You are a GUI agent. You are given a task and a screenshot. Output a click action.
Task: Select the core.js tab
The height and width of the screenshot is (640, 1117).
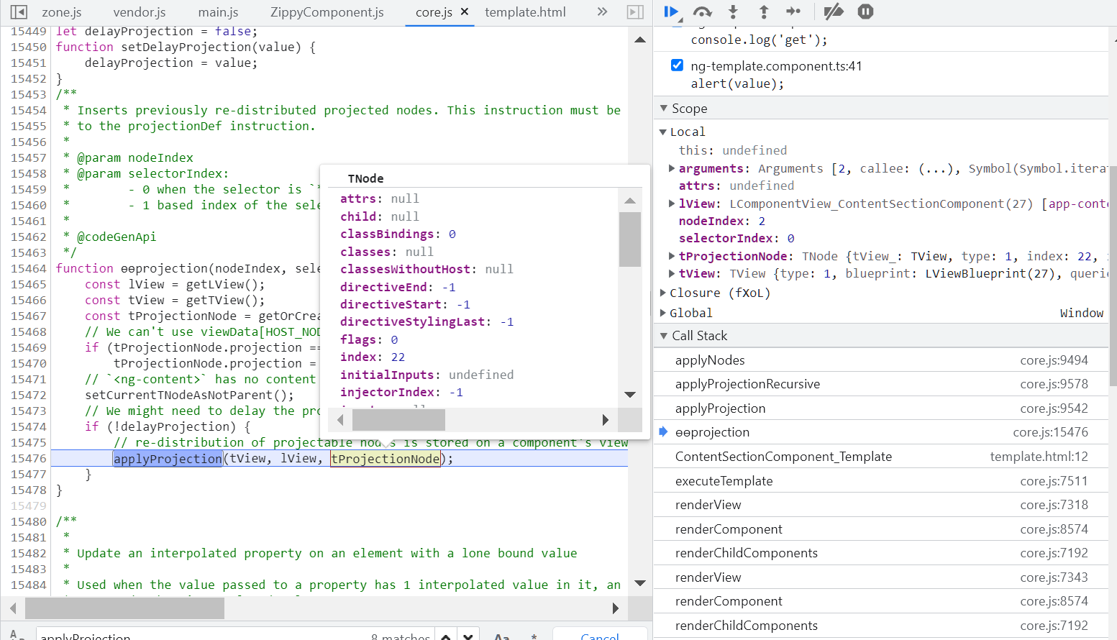coord(434,12)
